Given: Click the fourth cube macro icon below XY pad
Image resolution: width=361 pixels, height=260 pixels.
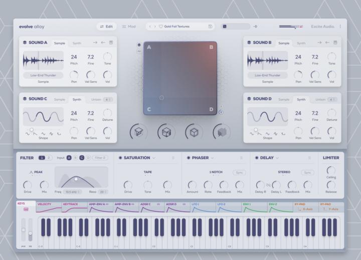Looking at the screenshot, I should pyautogui.click(x=222, y=132).
